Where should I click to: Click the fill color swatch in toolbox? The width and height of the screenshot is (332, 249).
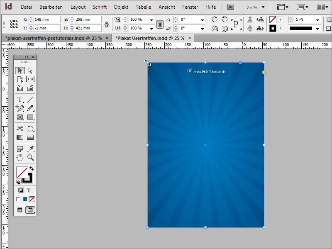tap(22, 172)
